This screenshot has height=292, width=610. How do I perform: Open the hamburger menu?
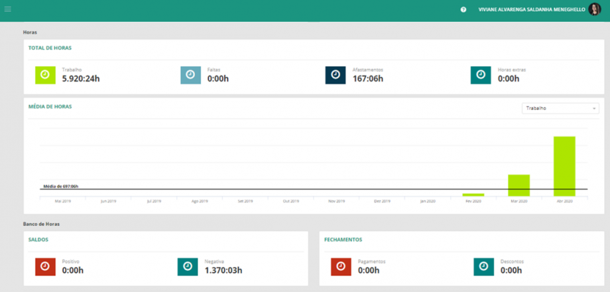pos(8,9)
